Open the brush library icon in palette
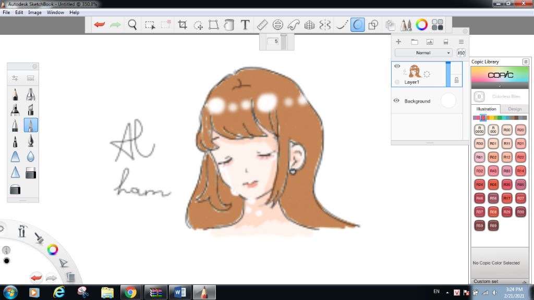The image size is (534, 300). coord(31,78)
